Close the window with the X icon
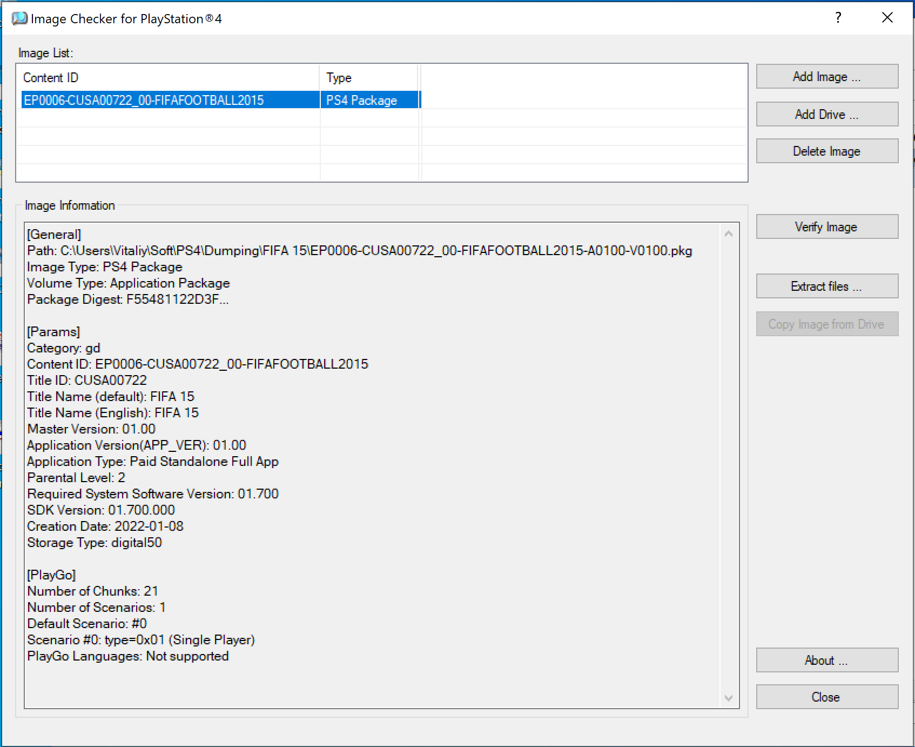Screen dimensions: 915x747 point(887,18)
